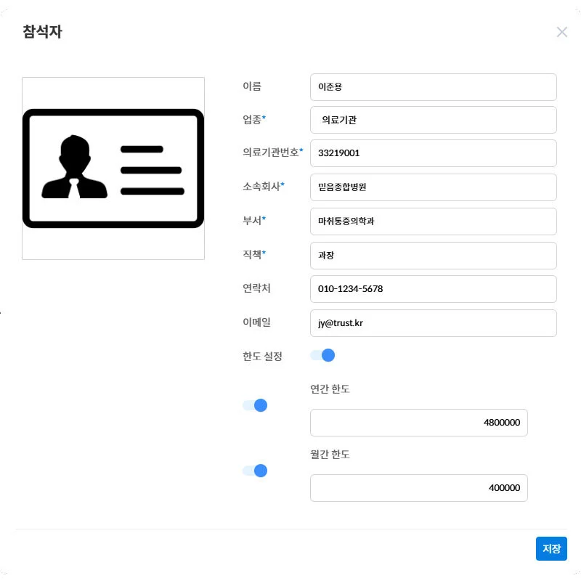Click the 의료기관번호 field with 33219001
This screenshot has height=581, width=581.
434,153
